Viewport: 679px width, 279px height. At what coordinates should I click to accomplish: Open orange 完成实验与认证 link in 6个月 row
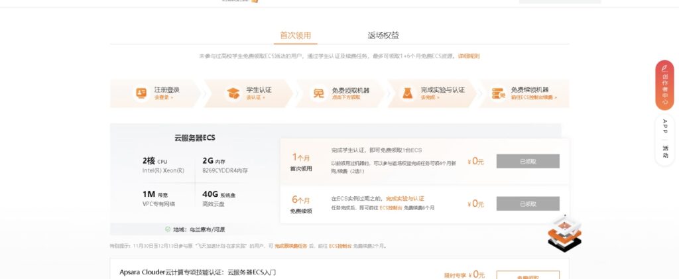[405, 199]
